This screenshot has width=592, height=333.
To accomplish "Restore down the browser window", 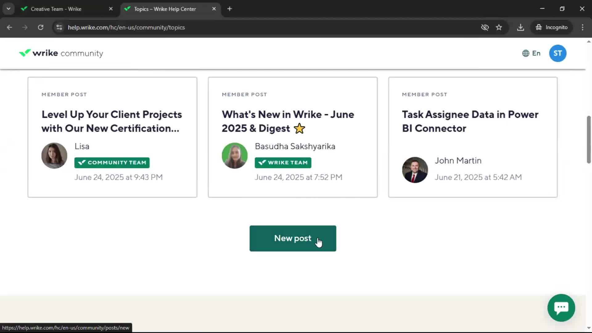I will point(562,9).
